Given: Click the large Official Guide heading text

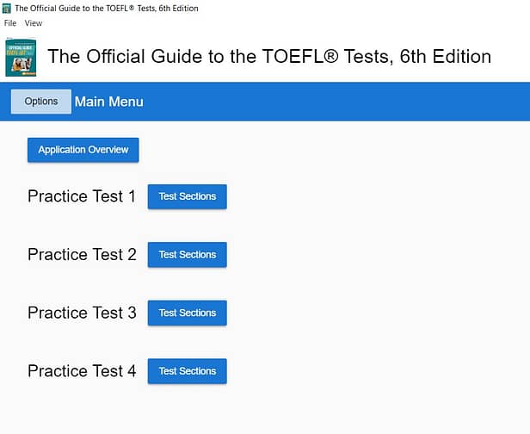Looking at the screenshot, I should pos(269,57).
